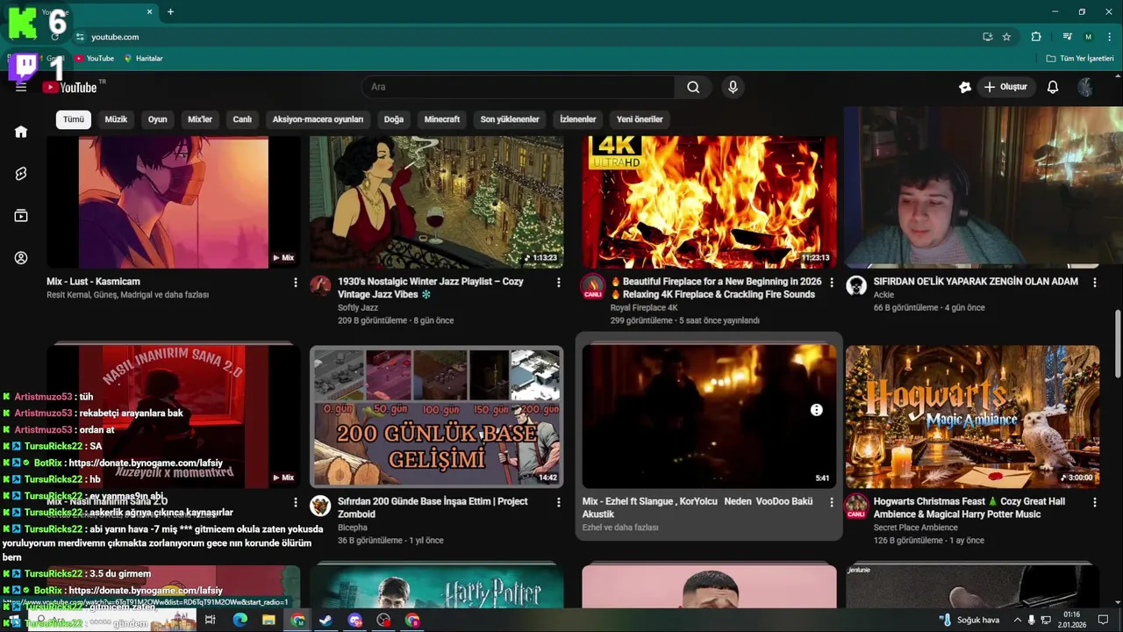The image size is (1123, 632).
Task: Open Chrome profile M icon
Action: pyautogui.click(x=1088, y=37)
